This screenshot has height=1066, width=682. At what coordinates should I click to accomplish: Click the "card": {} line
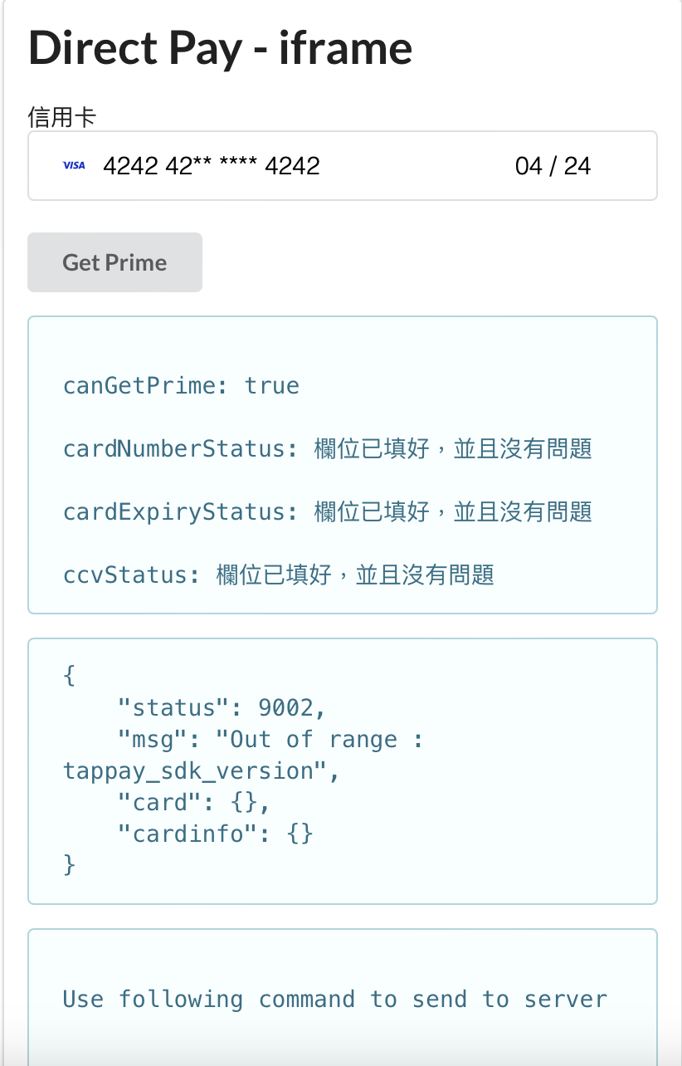195,803
